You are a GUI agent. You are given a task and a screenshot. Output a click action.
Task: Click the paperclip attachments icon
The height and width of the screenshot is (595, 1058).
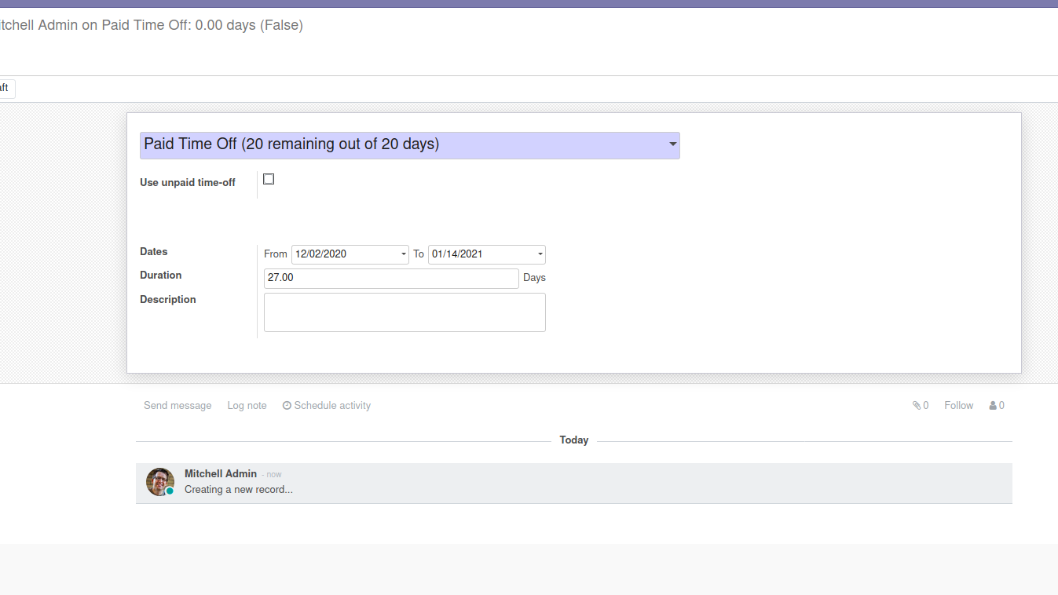(916, 406)
